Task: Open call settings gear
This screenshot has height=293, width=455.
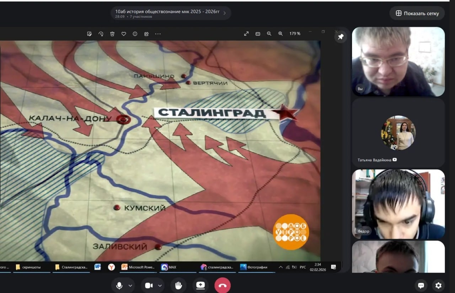Action: [438, 286]
